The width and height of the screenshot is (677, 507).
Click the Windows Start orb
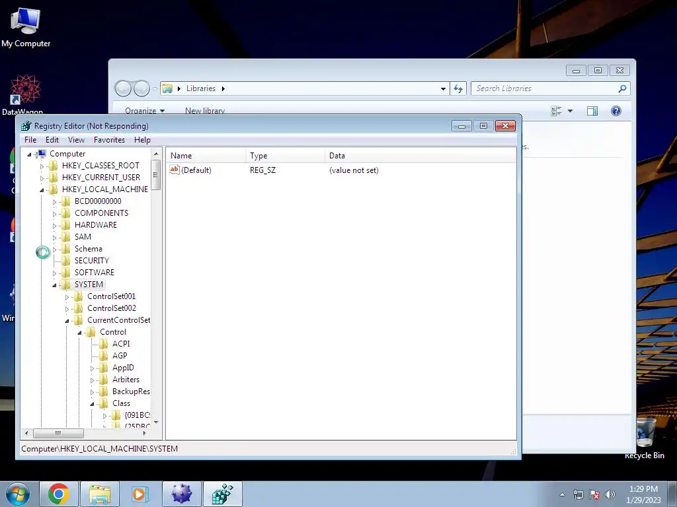click(18, 494)
